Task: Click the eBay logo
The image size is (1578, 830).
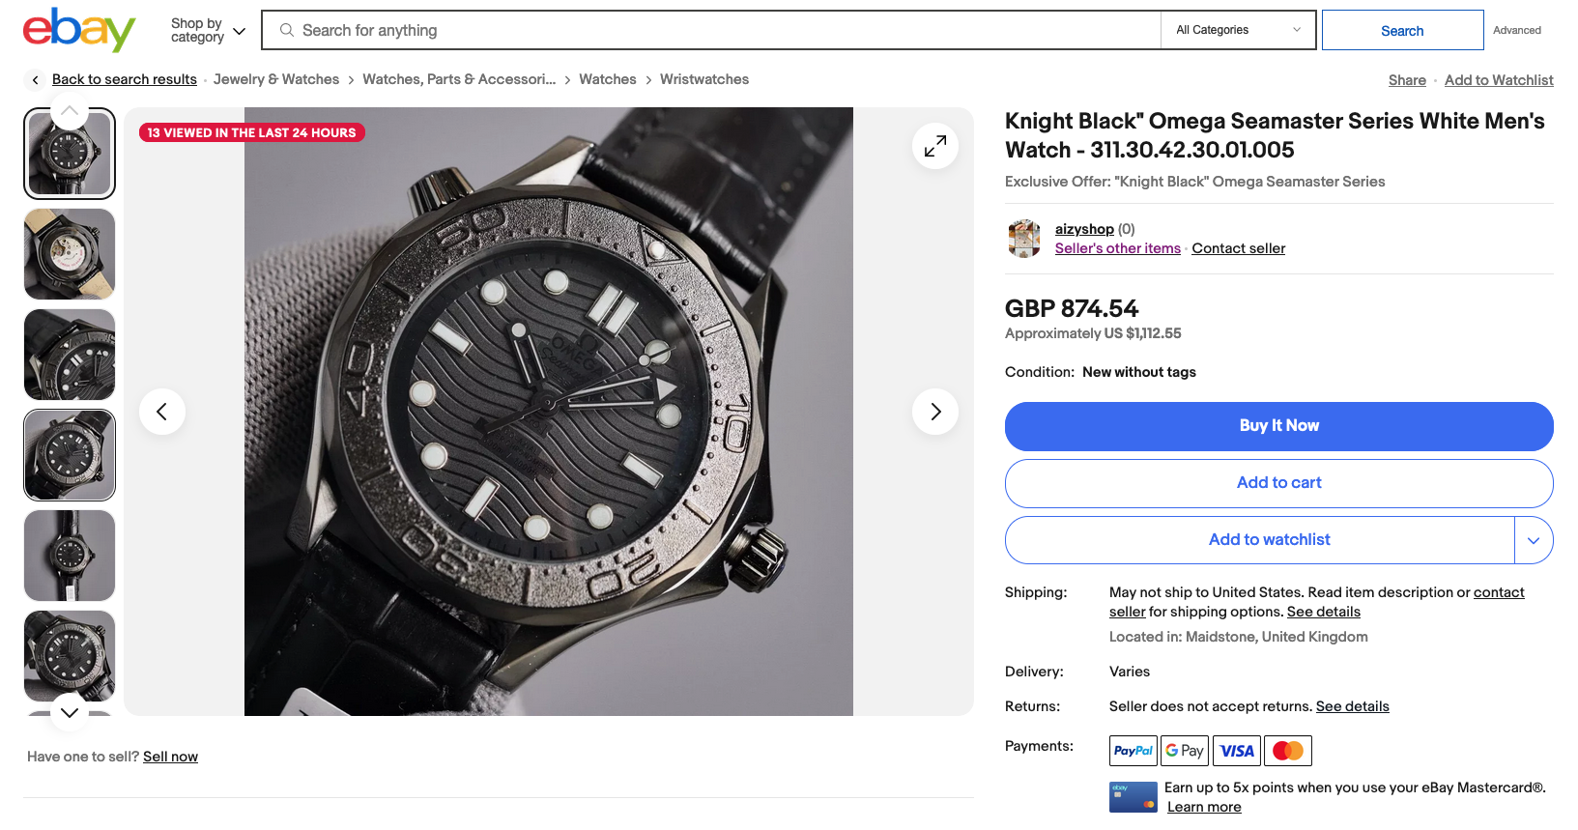Action: 79,30
